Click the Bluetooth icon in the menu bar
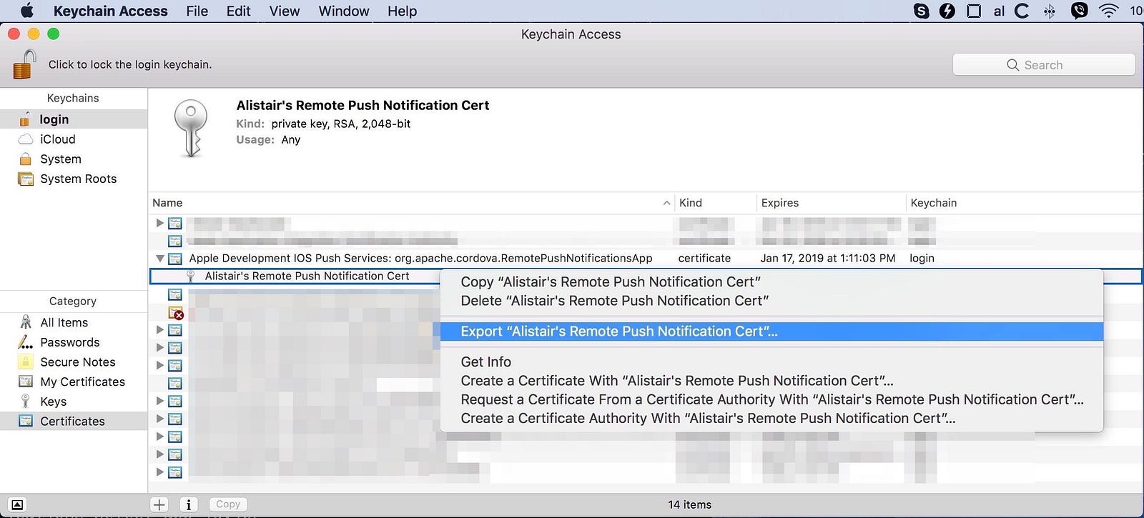The image size is (1144, 518). click(1050, 11)
